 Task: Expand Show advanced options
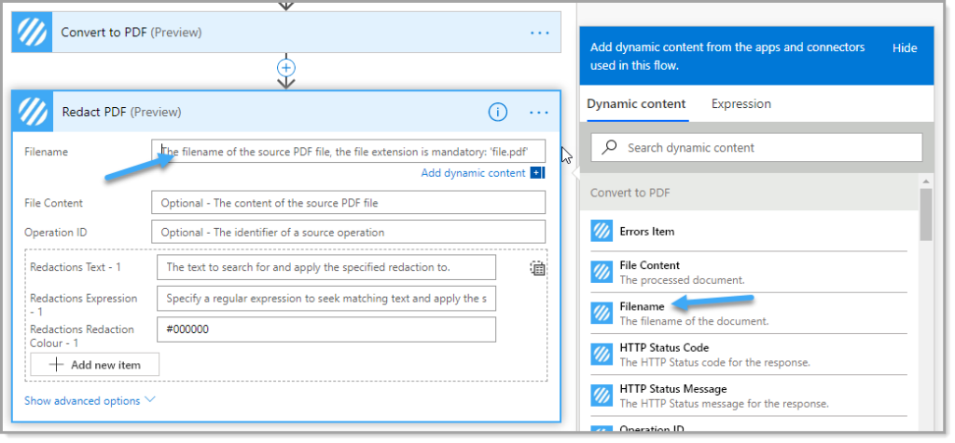click(x=90, y=401)
